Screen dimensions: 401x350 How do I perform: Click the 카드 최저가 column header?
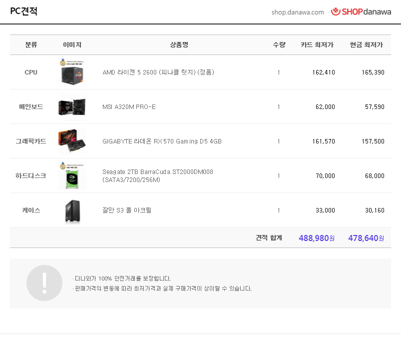[x=317, y=45]
